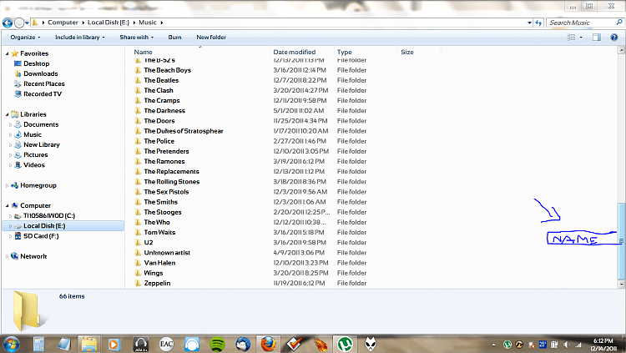
Task: Sort by the Date modified column header
Action: 295,52
